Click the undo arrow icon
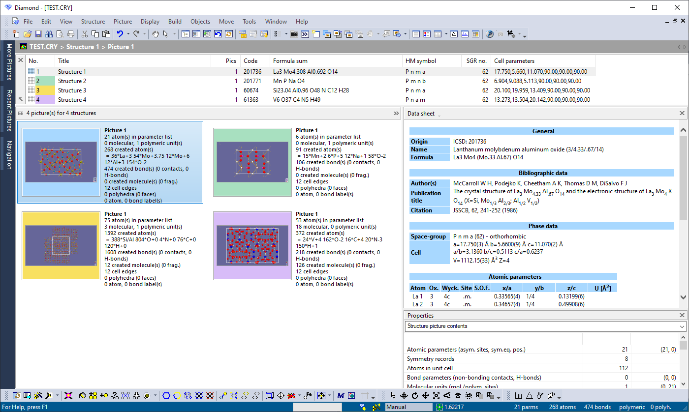689x412 pixels. click(120, 34)
